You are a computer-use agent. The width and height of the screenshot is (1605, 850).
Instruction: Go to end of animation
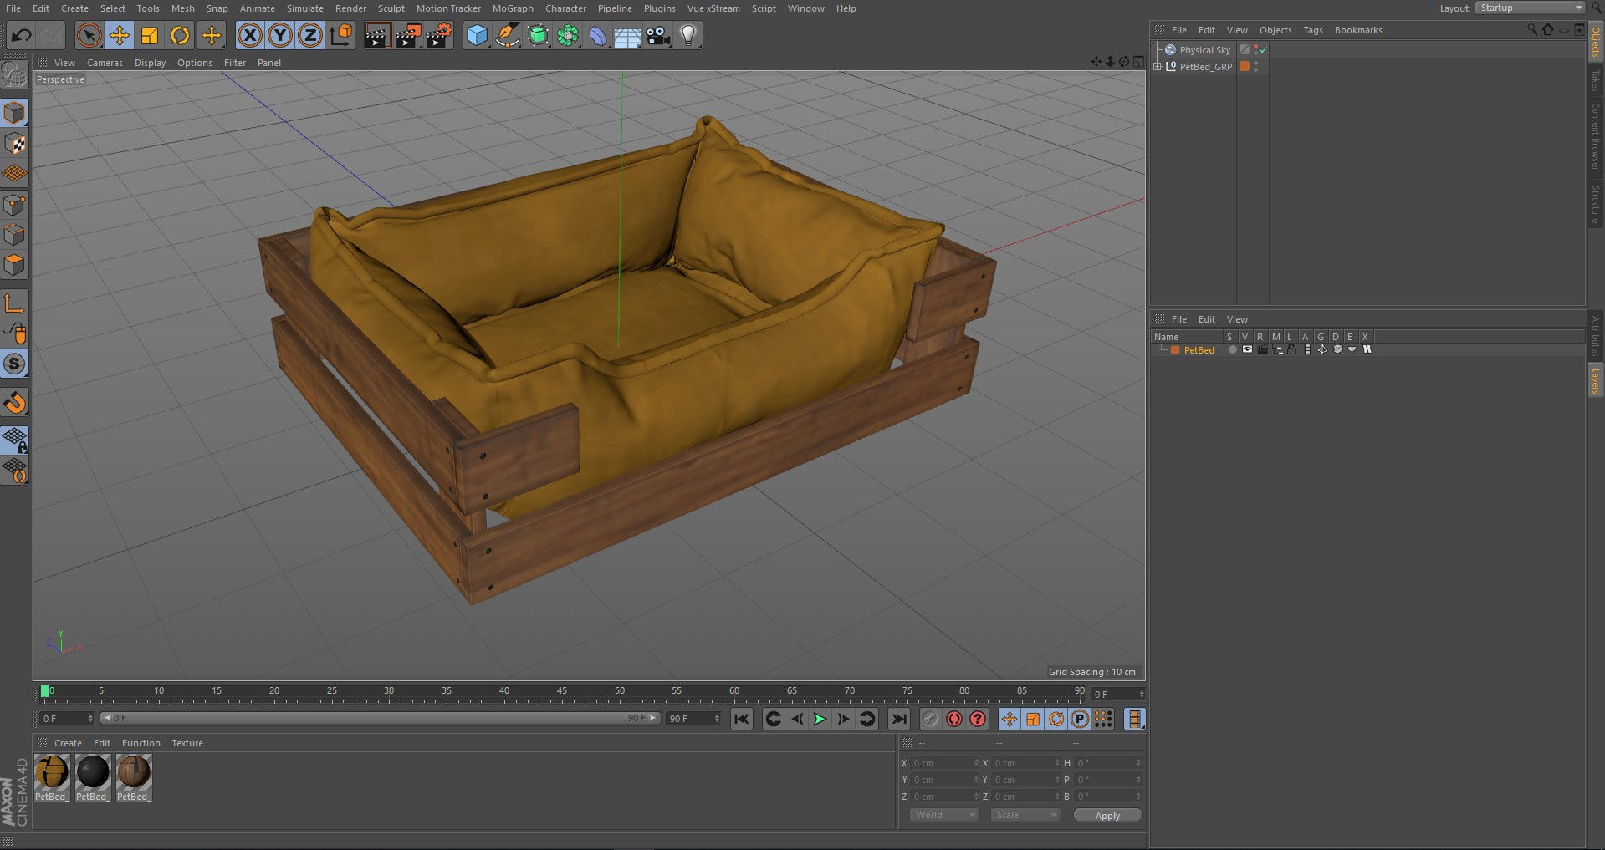(x=898, y=719)
